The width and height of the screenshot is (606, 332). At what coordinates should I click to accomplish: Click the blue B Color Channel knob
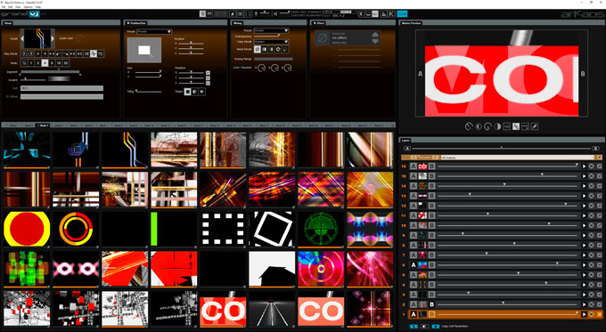pyautogui.click(x=288, y=68)
